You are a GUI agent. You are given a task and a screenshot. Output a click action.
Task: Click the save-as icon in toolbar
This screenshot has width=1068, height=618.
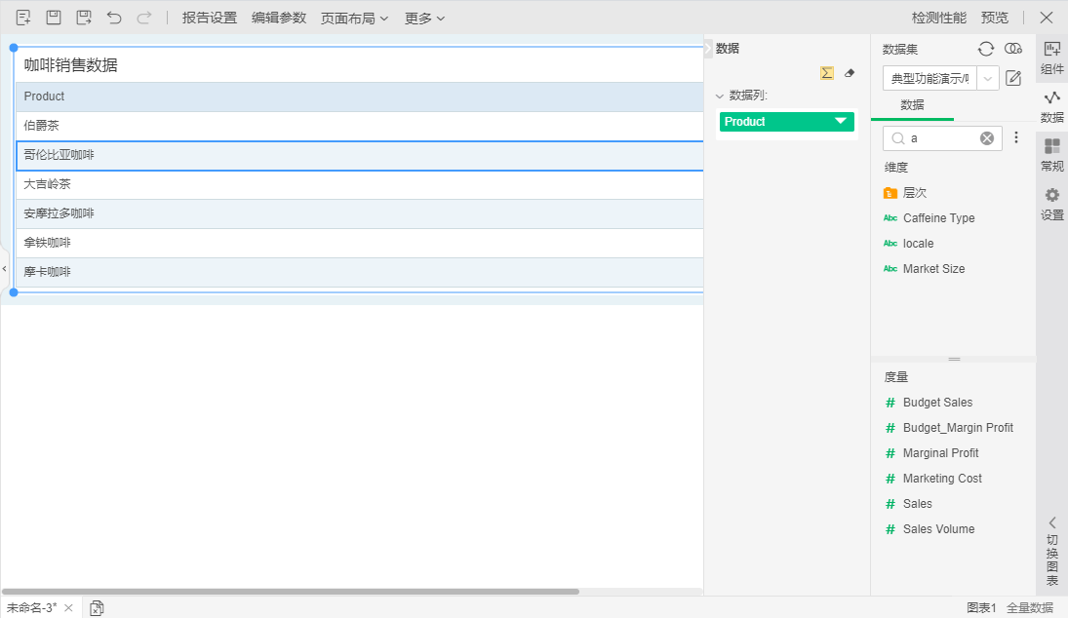click(84, 18)
